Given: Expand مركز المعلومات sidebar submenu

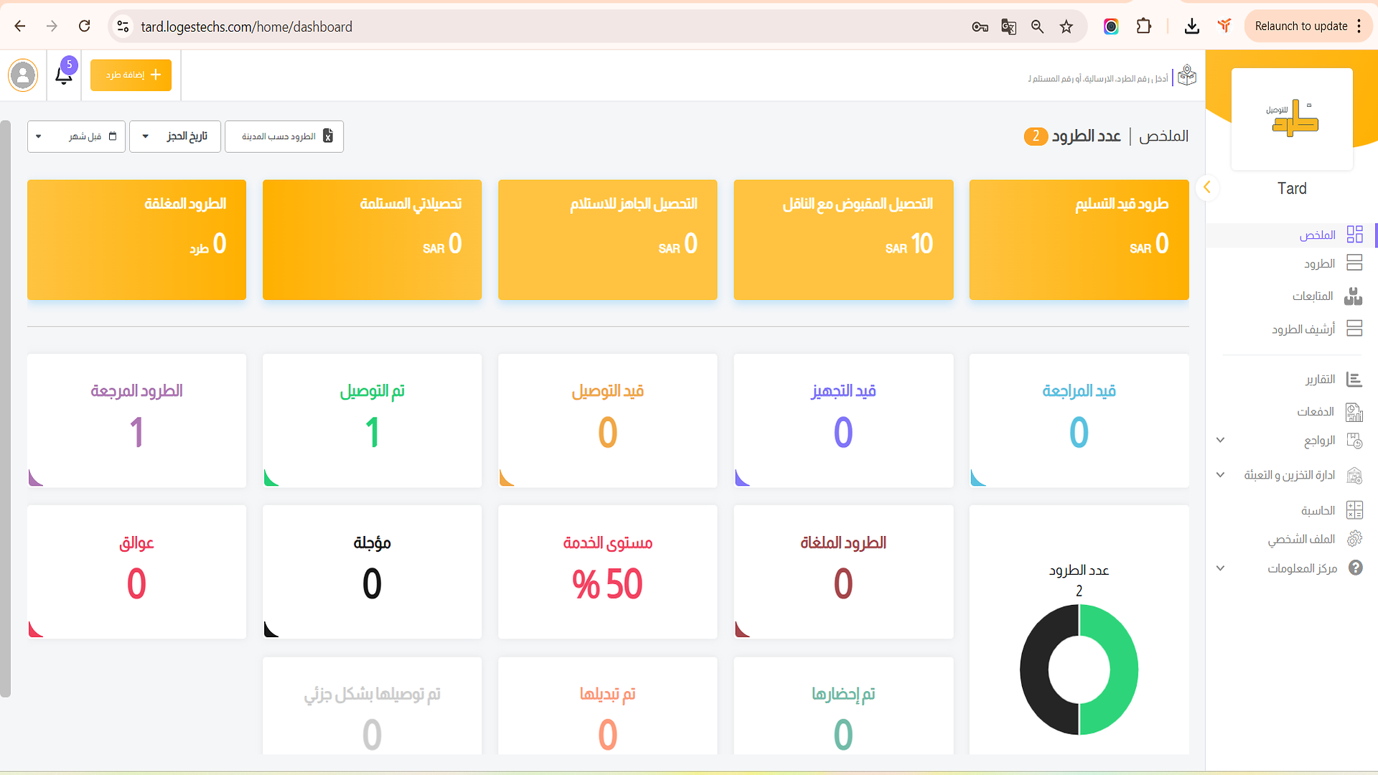Looking at the screenshot, I should click(1220, 568).
